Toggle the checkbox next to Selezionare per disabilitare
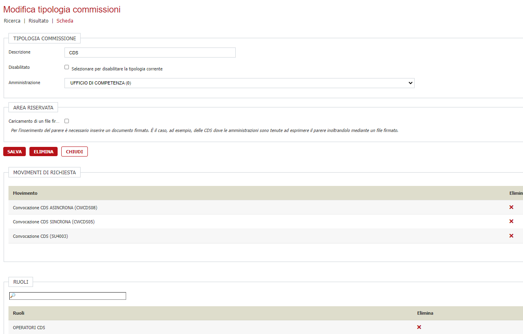This screenshot has height=334, width=523. 66,66
